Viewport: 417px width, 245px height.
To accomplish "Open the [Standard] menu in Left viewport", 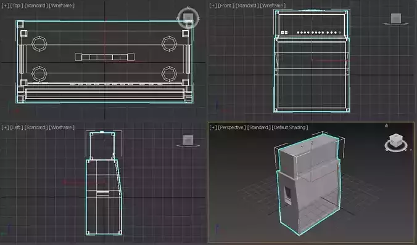I will pos(36,127).
